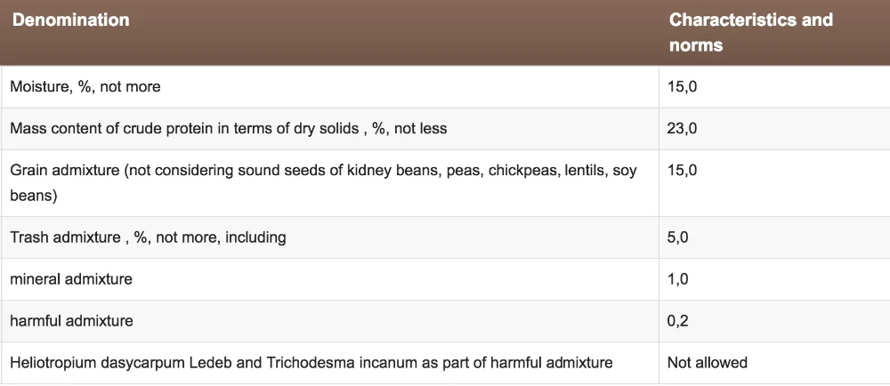This screenshot has width=890, height=386.
Task: Click the Not allowed cell
Action: 708,363
